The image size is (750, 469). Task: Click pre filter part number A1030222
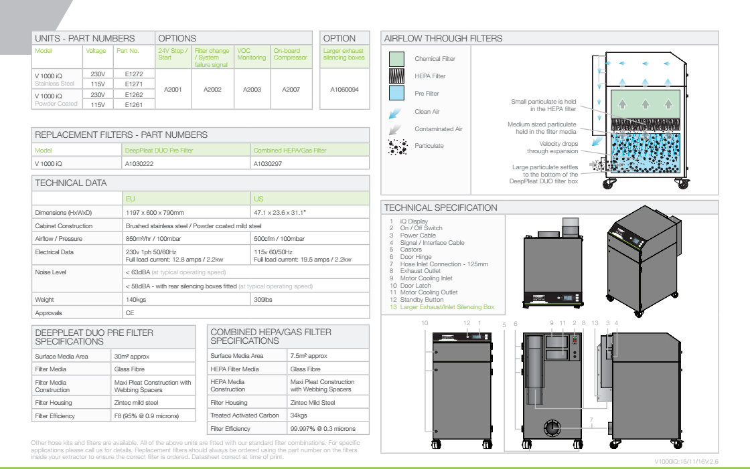tap(139, 163)
